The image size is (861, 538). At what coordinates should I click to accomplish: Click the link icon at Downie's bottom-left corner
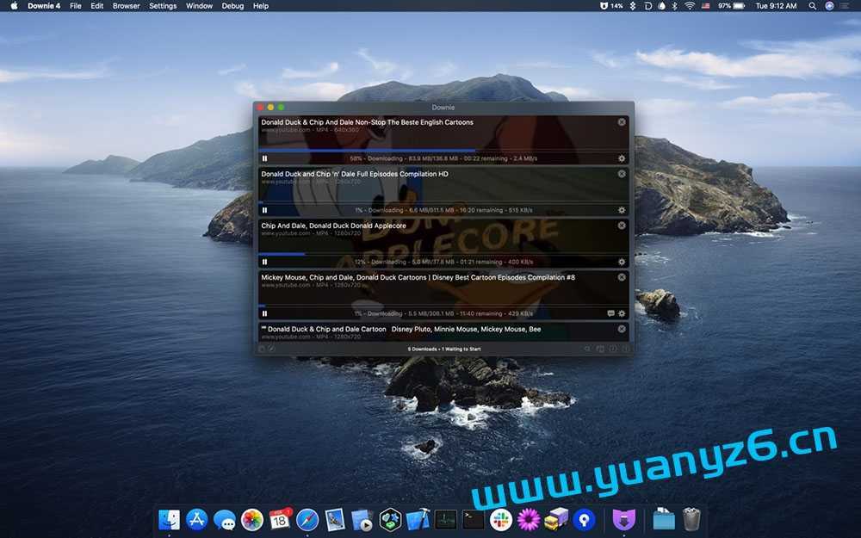pyautogui.click(x=261, y=349)
